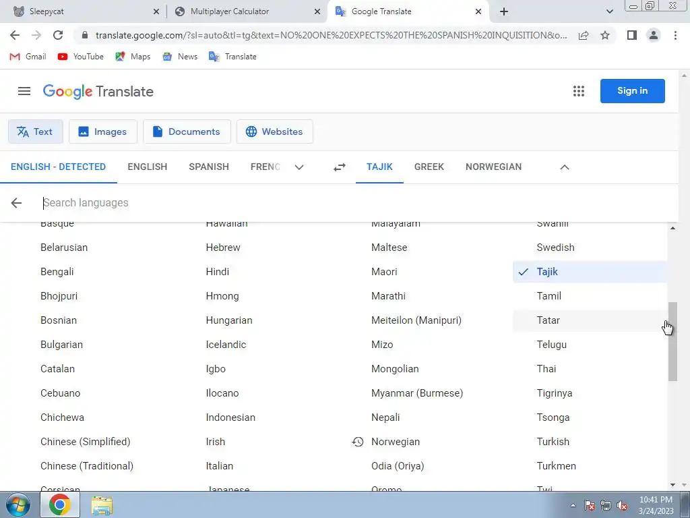
Task: Open Chrome's three-dot menu
Action: point(675,35)
